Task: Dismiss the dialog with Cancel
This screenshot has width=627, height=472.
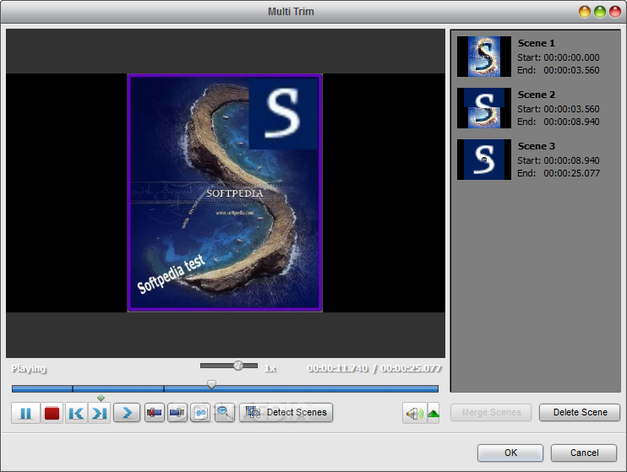Action: (584, 453)
